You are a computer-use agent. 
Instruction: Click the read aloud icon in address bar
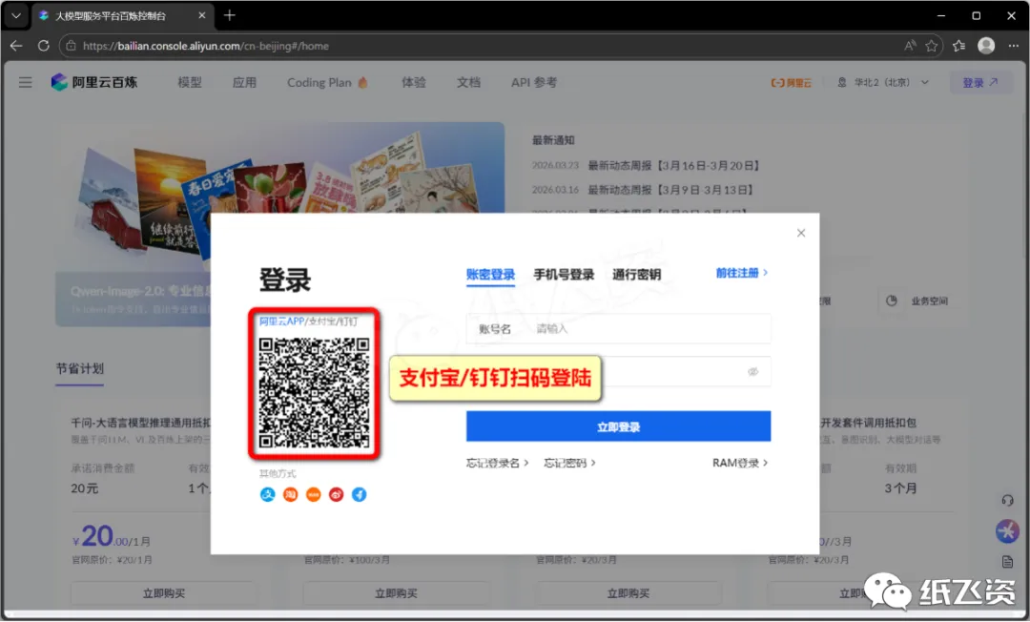coord(910,46)
